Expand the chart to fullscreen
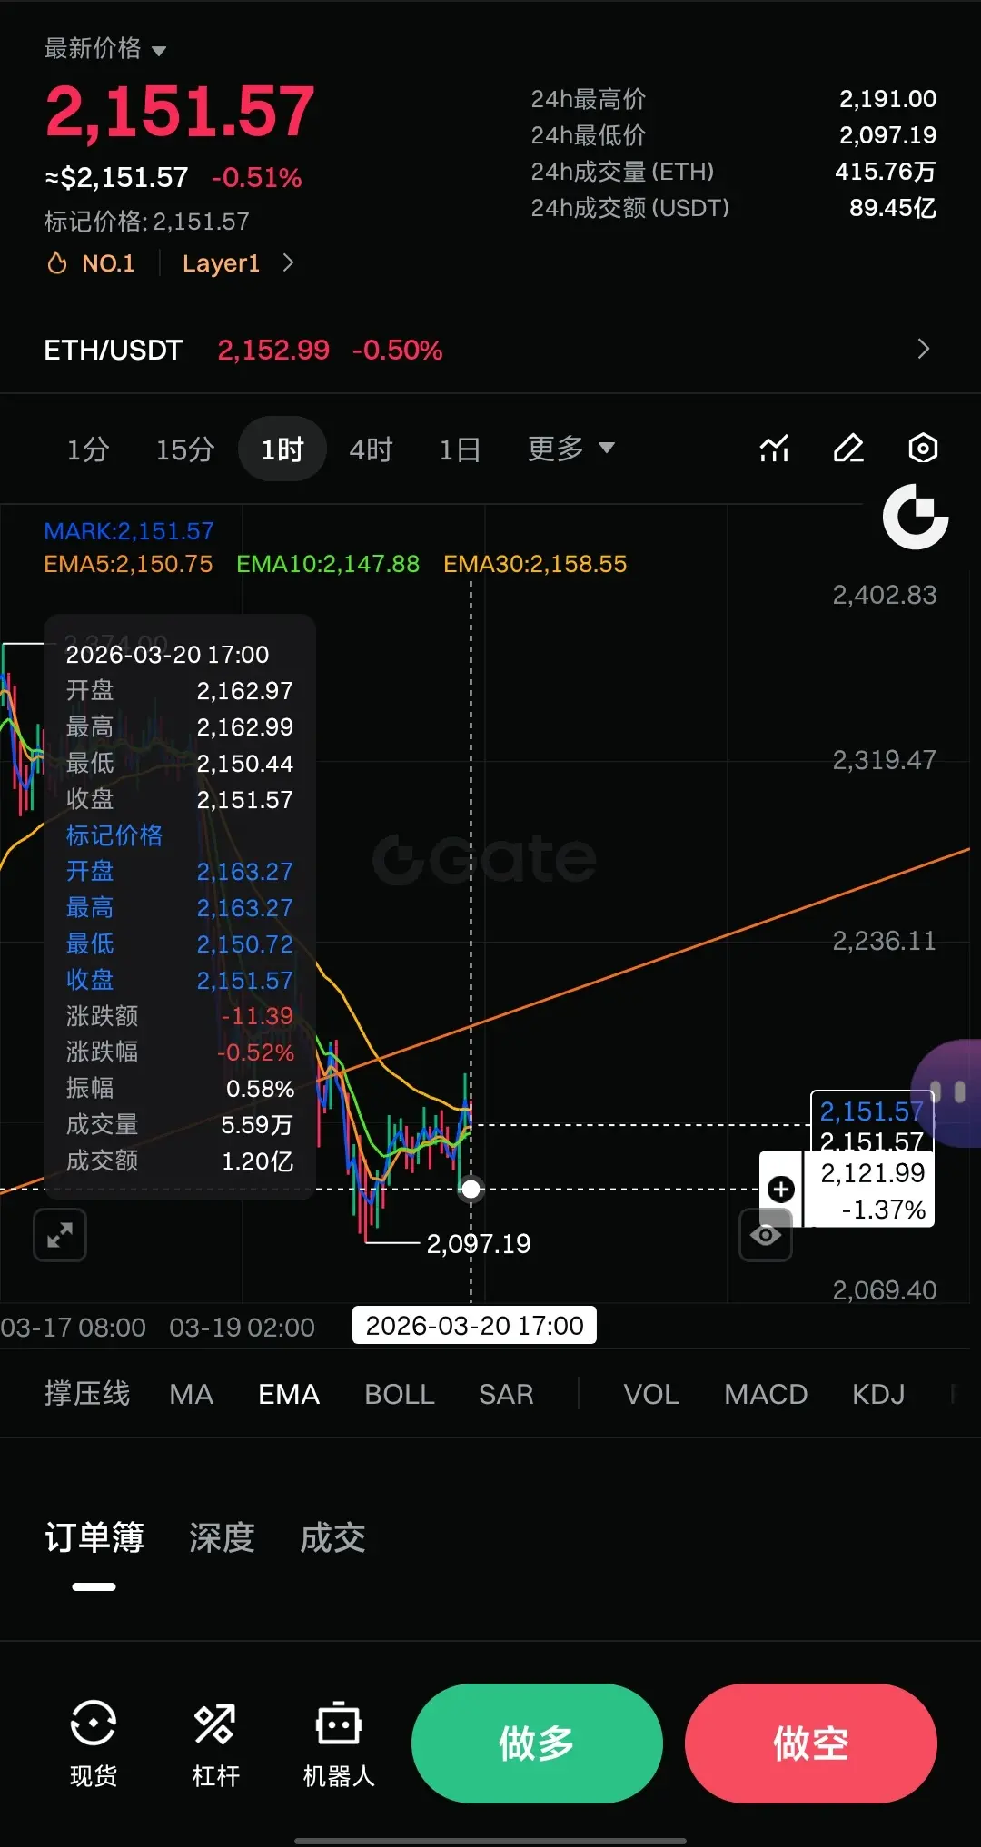This screenshot has height=1847, width=981. (60, 1235)
